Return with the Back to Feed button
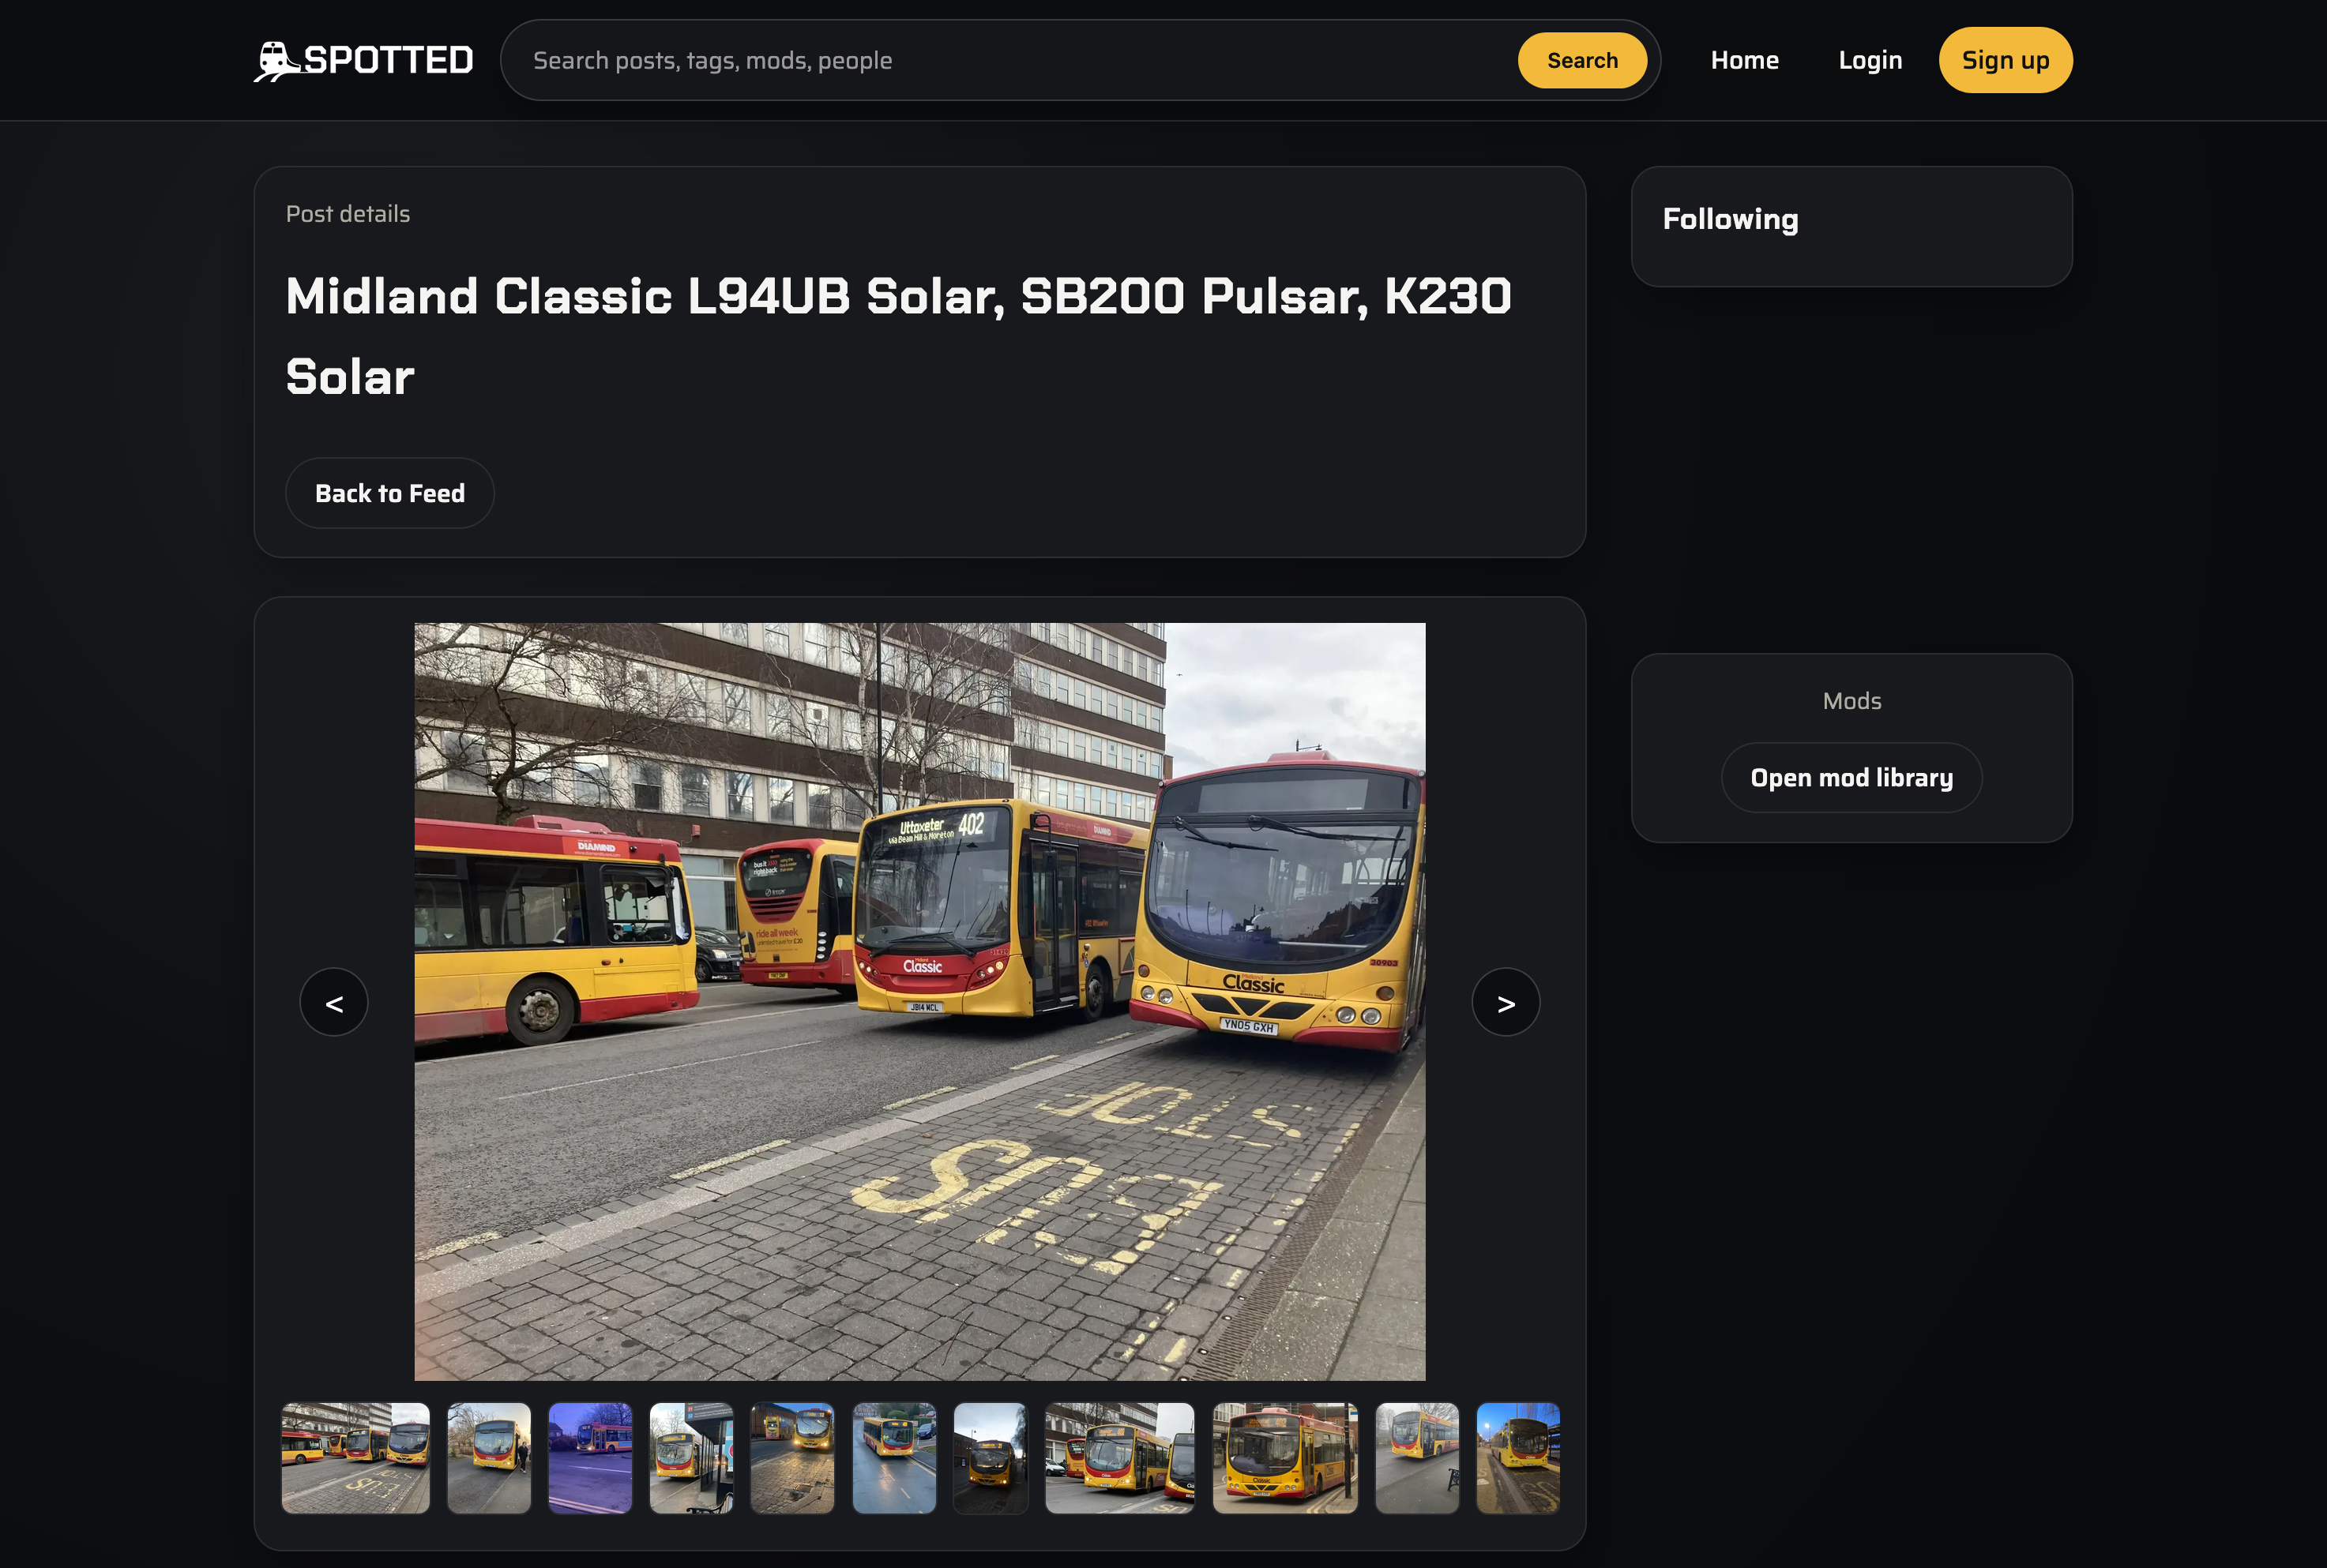Screen dimensions: 2327x1568 (389, 493)
